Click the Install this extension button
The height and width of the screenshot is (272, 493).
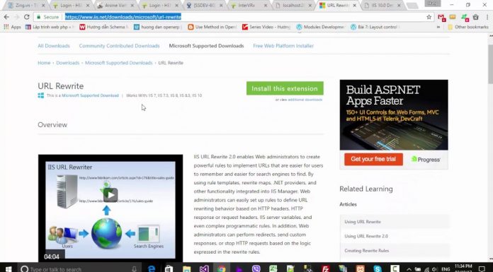[285, 88]
